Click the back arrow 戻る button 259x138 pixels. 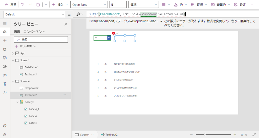11,5
